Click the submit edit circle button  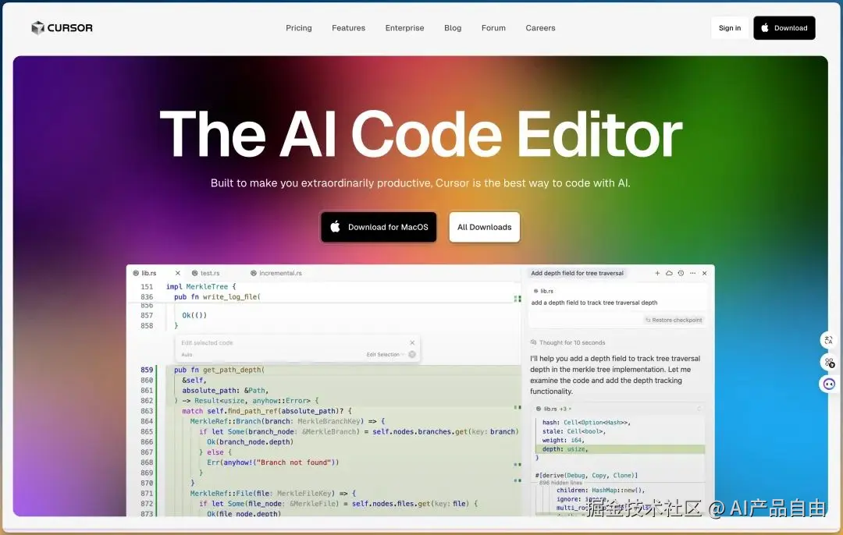pos(412,355)
